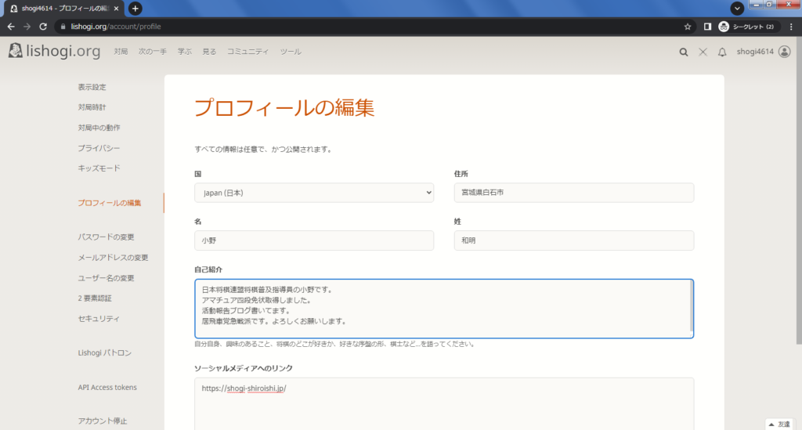
Task: Go to パスワードの変更
Action: tap(106, 237)
